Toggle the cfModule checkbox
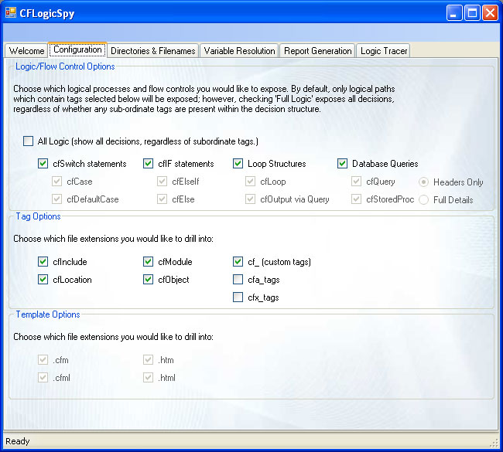 [x=149, y=261]
